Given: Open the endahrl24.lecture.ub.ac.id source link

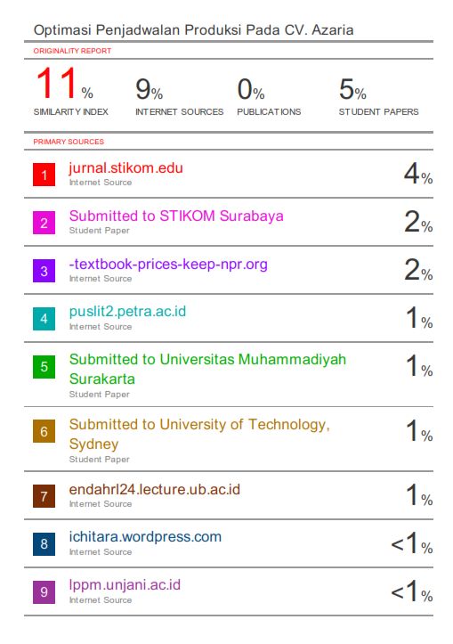Looking at the screenshot, I should 155,490.
